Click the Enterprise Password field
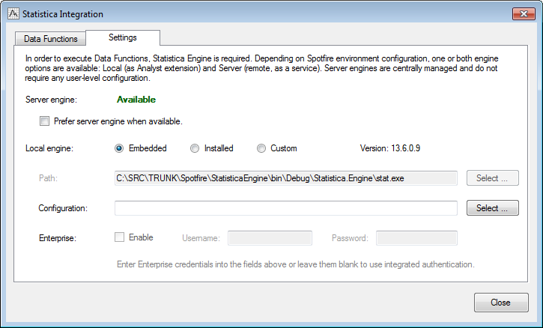The image size is (543, 328). pos(416,238)
